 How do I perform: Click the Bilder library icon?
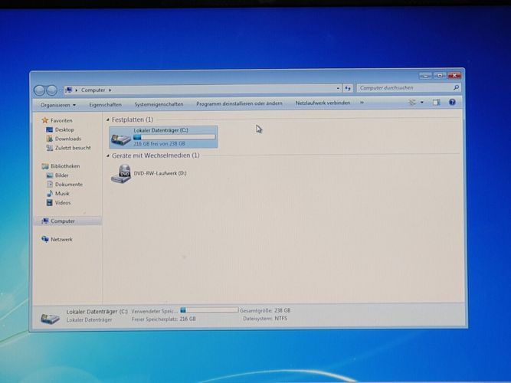pyautogui.click(x=50, y=175)
